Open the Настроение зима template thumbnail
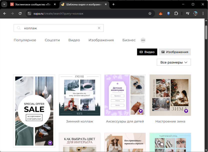Image resolution: width=208 pixels, height=152 pixels. coord(170,95)
